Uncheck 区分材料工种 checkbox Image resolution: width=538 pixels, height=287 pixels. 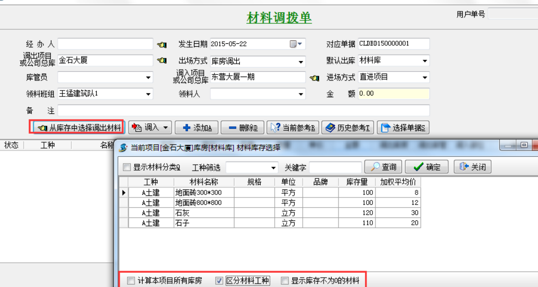click(x=219, y=281)
